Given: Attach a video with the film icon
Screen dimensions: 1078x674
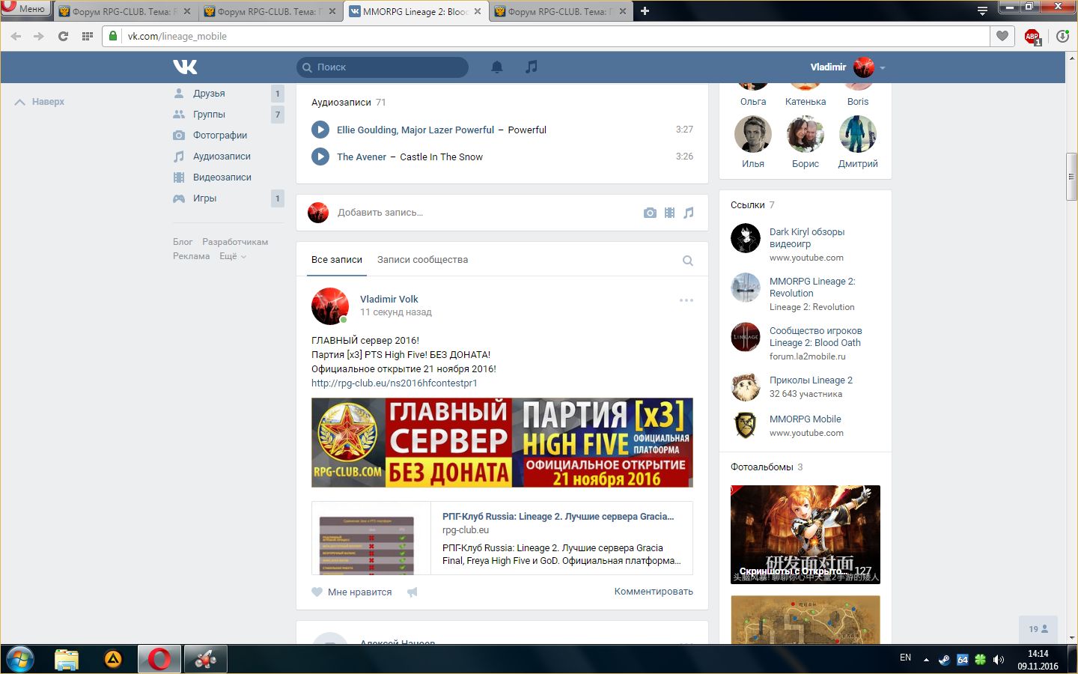Looking at the screenshot, I should [x=669, y=213].
